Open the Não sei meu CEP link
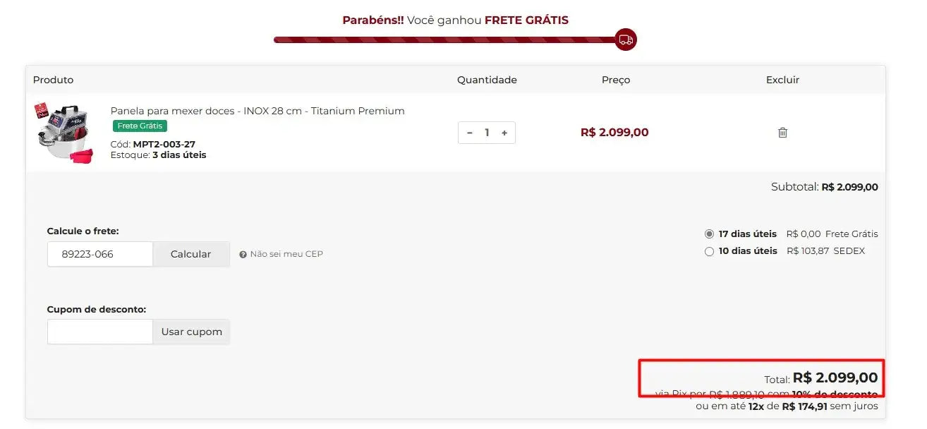Viewport: 927px width, 429px height. [x=286, y=254]
